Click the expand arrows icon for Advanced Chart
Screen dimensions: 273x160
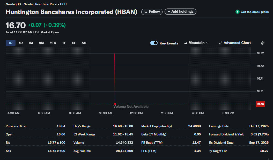[220, 43]
